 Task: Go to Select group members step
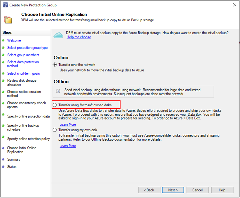pyautogui.click(x=23, y=55)
